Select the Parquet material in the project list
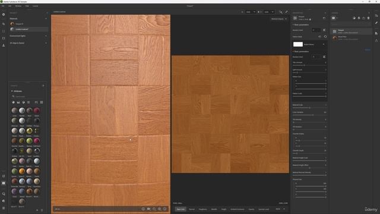This screenshot has width=380, height=214. (28, 24)
